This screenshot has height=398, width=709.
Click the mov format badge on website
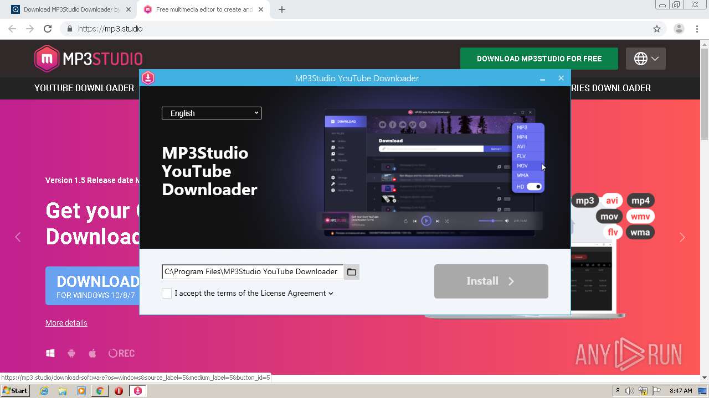[x=609, y=216]
